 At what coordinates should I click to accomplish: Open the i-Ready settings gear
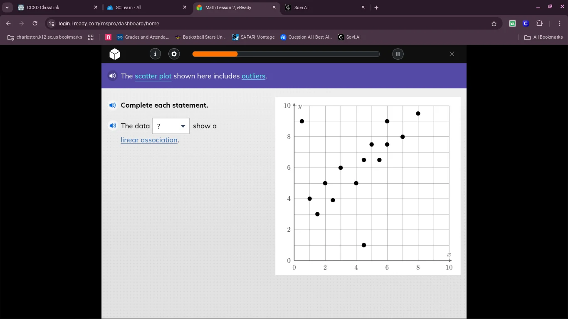pos(174,54)
